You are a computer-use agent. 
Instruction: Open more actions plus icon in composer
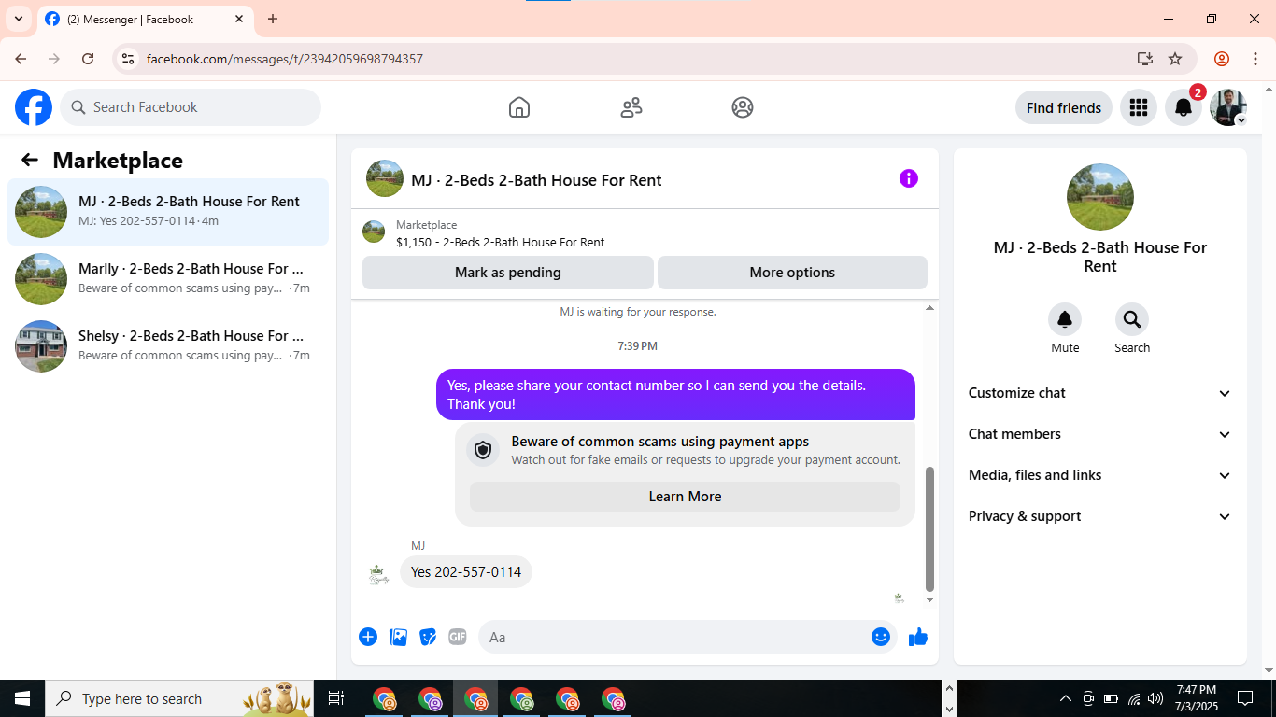point(368,637)
